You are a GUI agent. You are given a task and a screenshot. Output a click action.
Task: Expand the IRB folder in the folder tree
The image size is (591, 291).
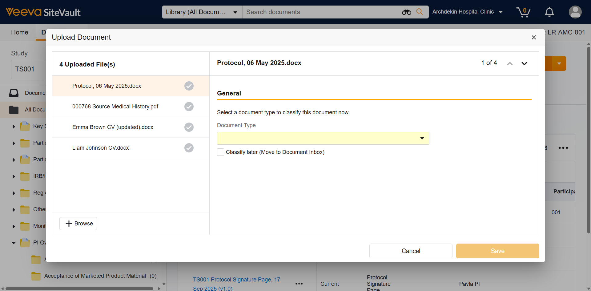point(13,176)
